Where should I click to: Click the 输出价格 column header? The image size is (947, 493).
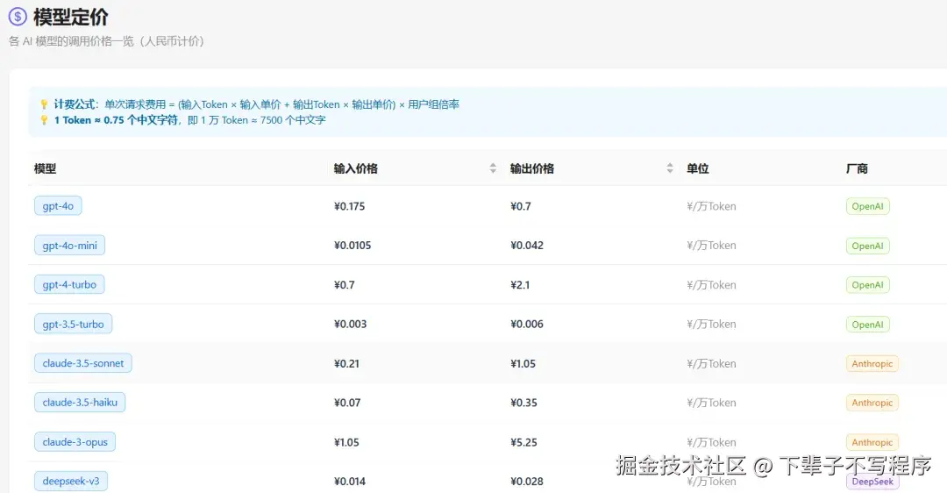click(x=532, y=168)
